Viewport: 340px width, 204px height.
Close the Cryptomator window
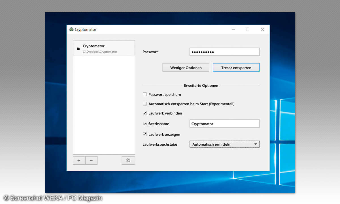tap(262, 29)
